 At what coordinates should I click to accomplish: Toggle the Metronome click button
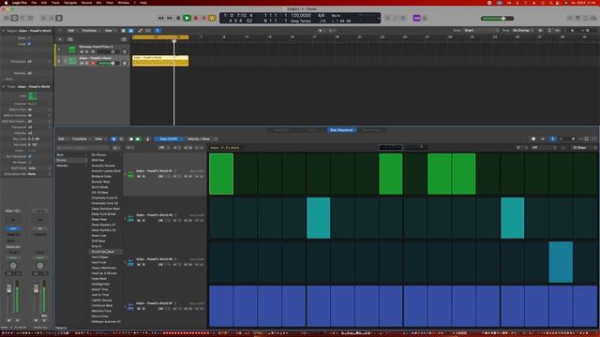(x=425, y=18)
